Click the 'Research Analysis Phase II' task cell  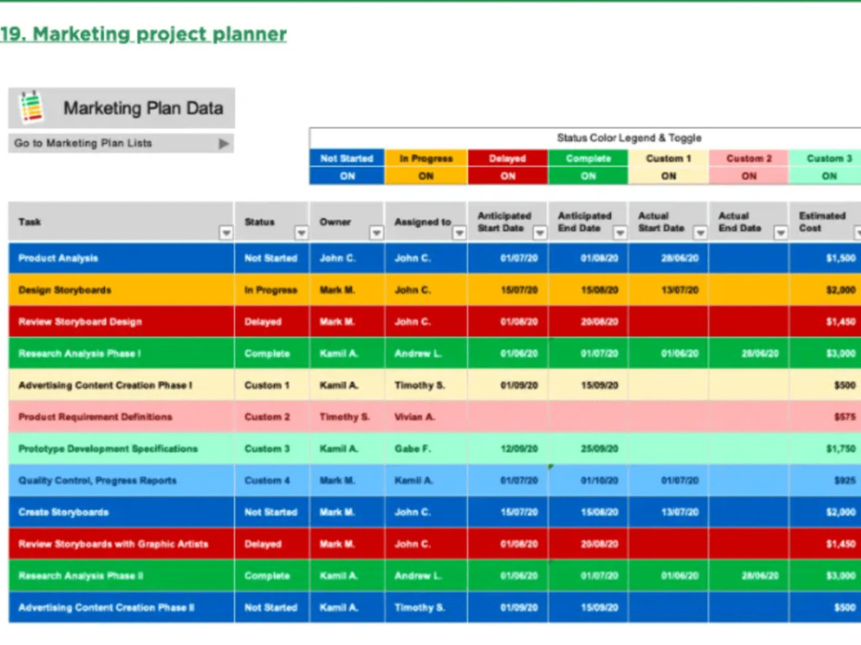(121, 576)
